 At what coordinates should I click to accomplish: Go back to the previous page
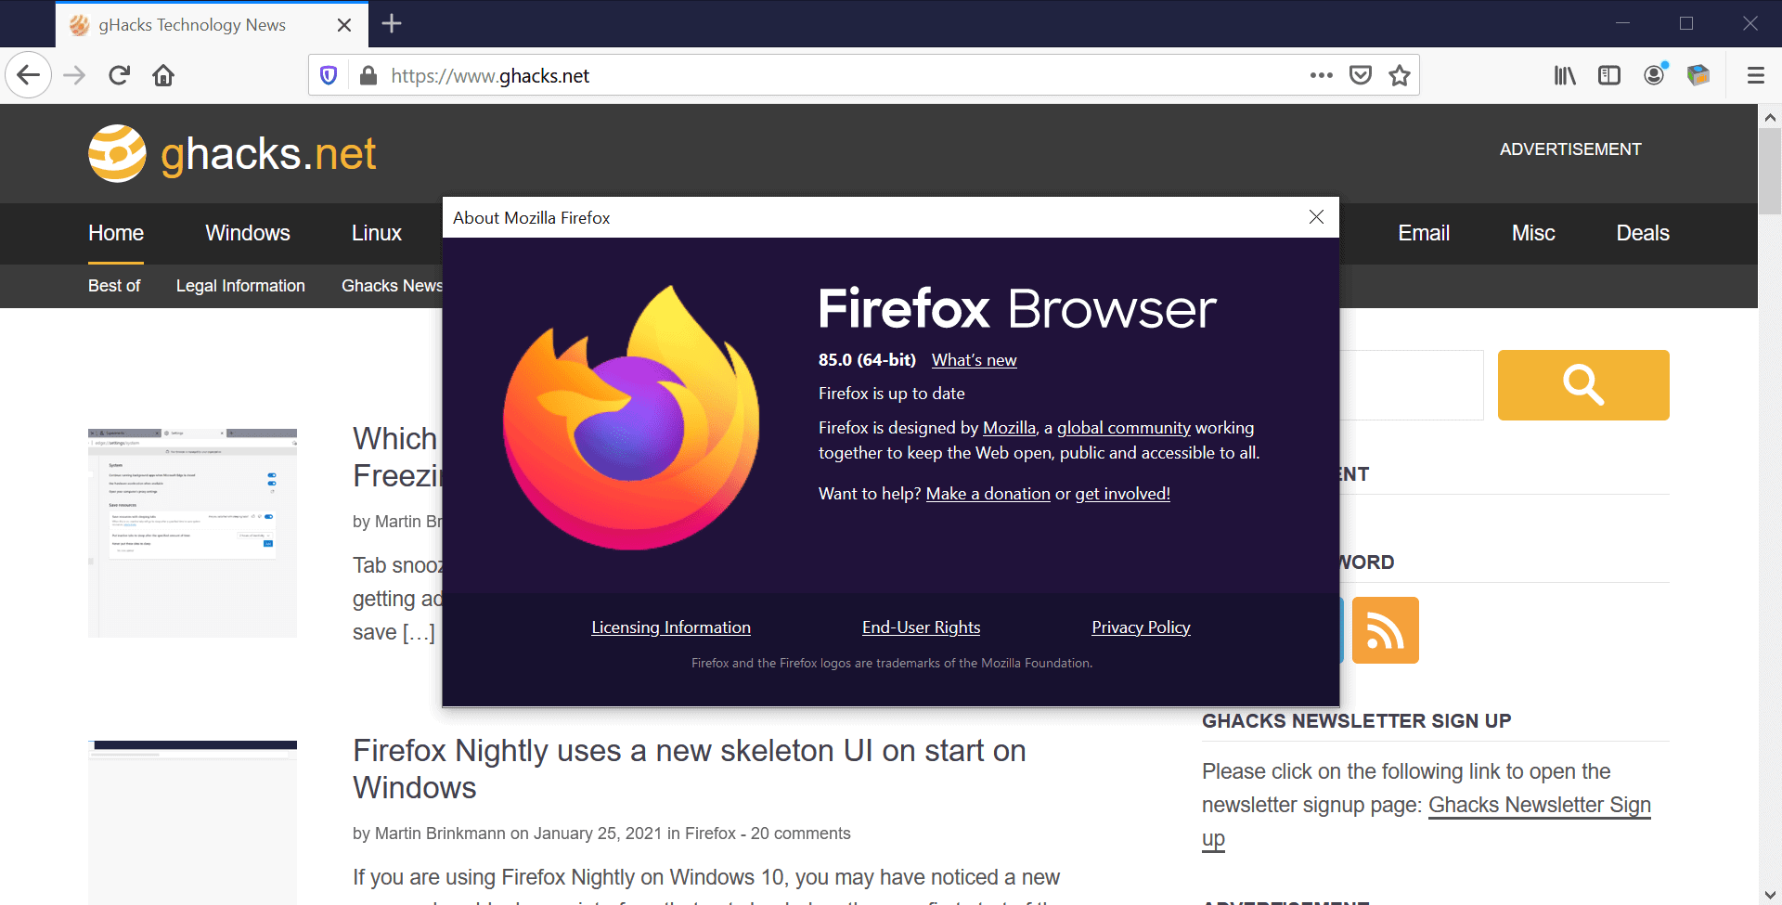[x=29, y=75]
